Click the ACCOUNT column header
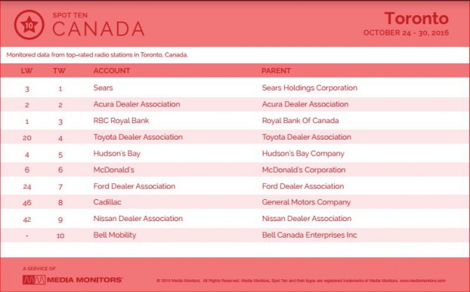This screenshot has height=292, width=470. pyautogui.click(x=112, y=71)
